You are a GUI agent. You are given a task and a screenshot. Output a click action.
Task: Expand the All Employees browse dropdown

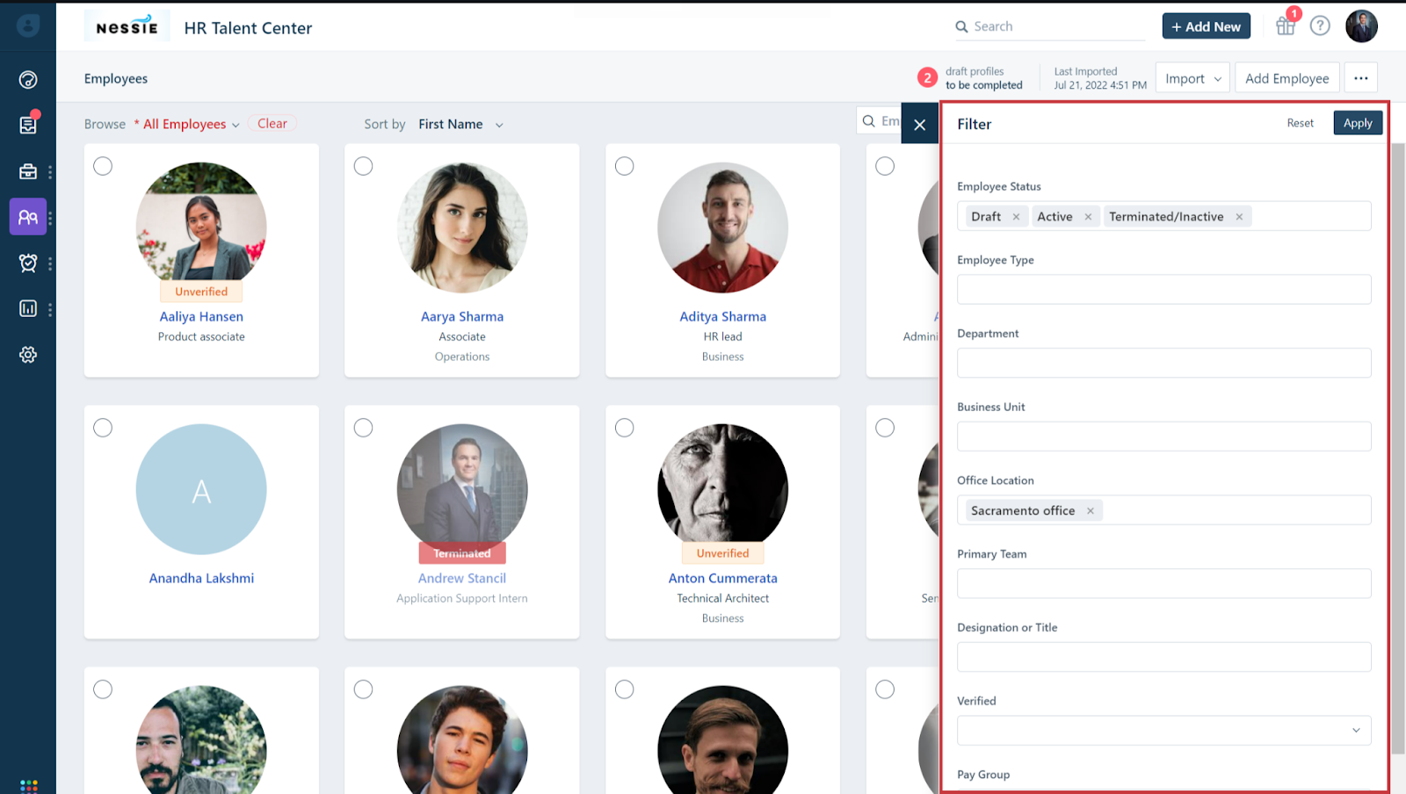click(191, 125)
